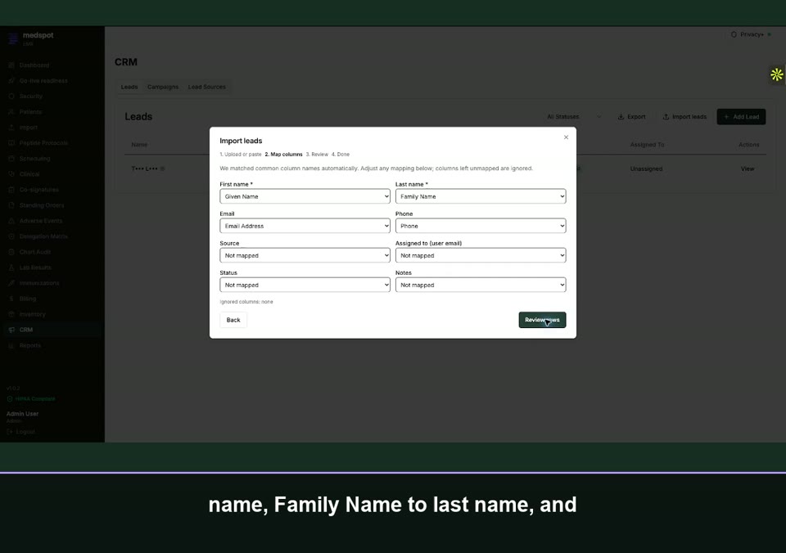Switch to the Leads tab
The width and height of the screenshot is (786, 553).
tap(129, 87)
